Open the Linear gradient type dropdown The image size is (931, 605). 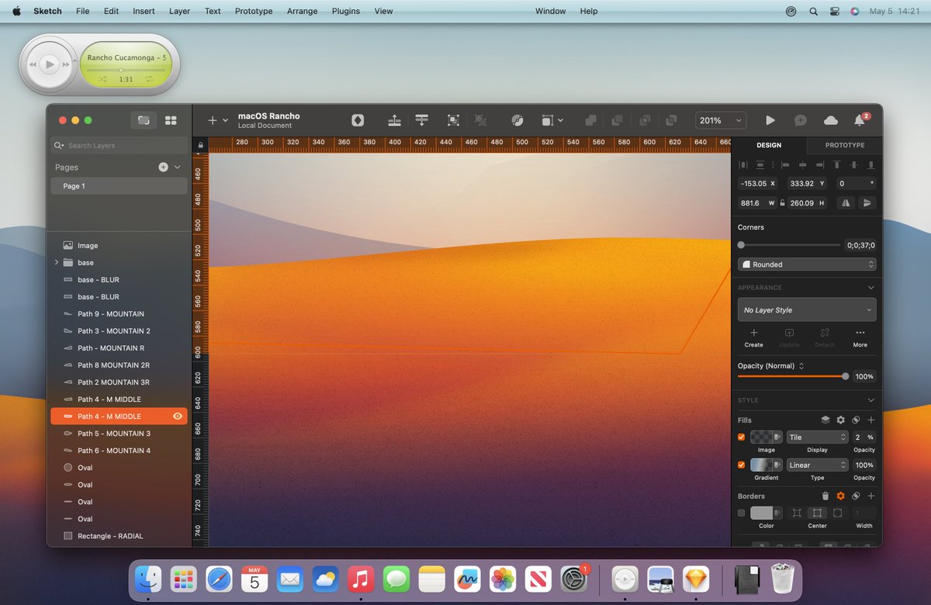pos(818,465)
